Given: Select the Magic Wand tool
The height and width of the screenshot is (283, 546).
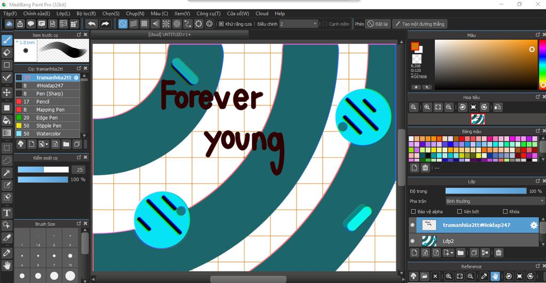Looking at the screenshot, I should 7,173.
